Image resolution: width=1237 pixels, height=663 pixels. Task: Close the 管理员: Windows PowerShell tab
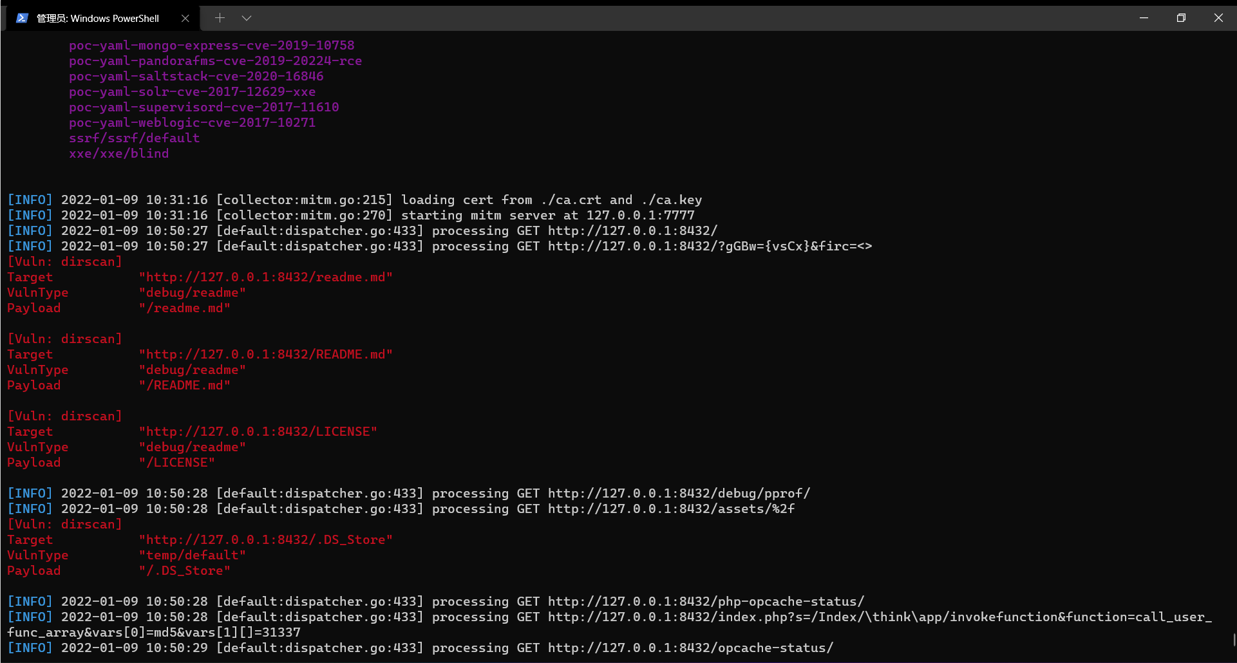(x=185, y=18)
